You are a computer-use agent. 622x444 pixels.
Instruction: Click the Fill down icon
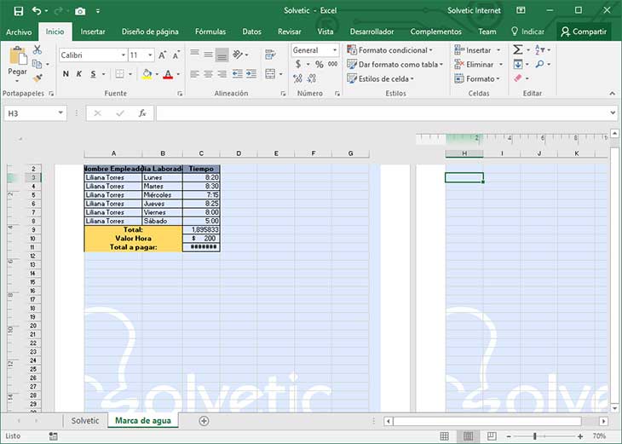(x=518, y=64)
